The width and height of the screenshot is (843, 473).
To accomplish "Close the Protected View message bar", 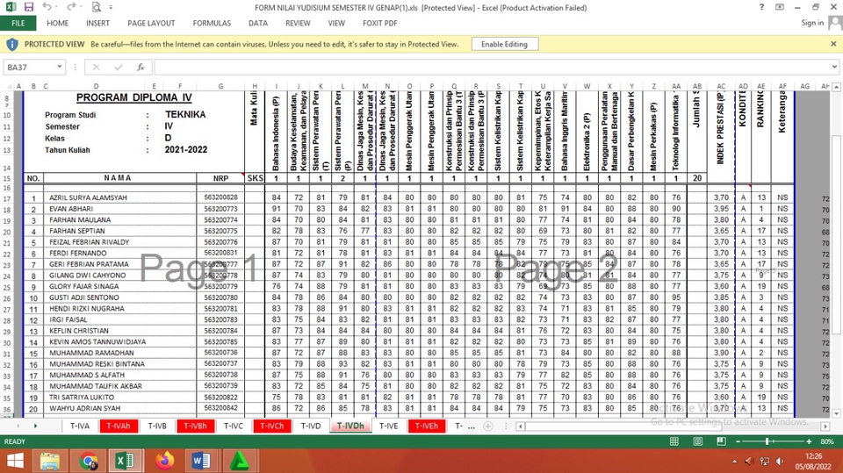I will (833, 44).
